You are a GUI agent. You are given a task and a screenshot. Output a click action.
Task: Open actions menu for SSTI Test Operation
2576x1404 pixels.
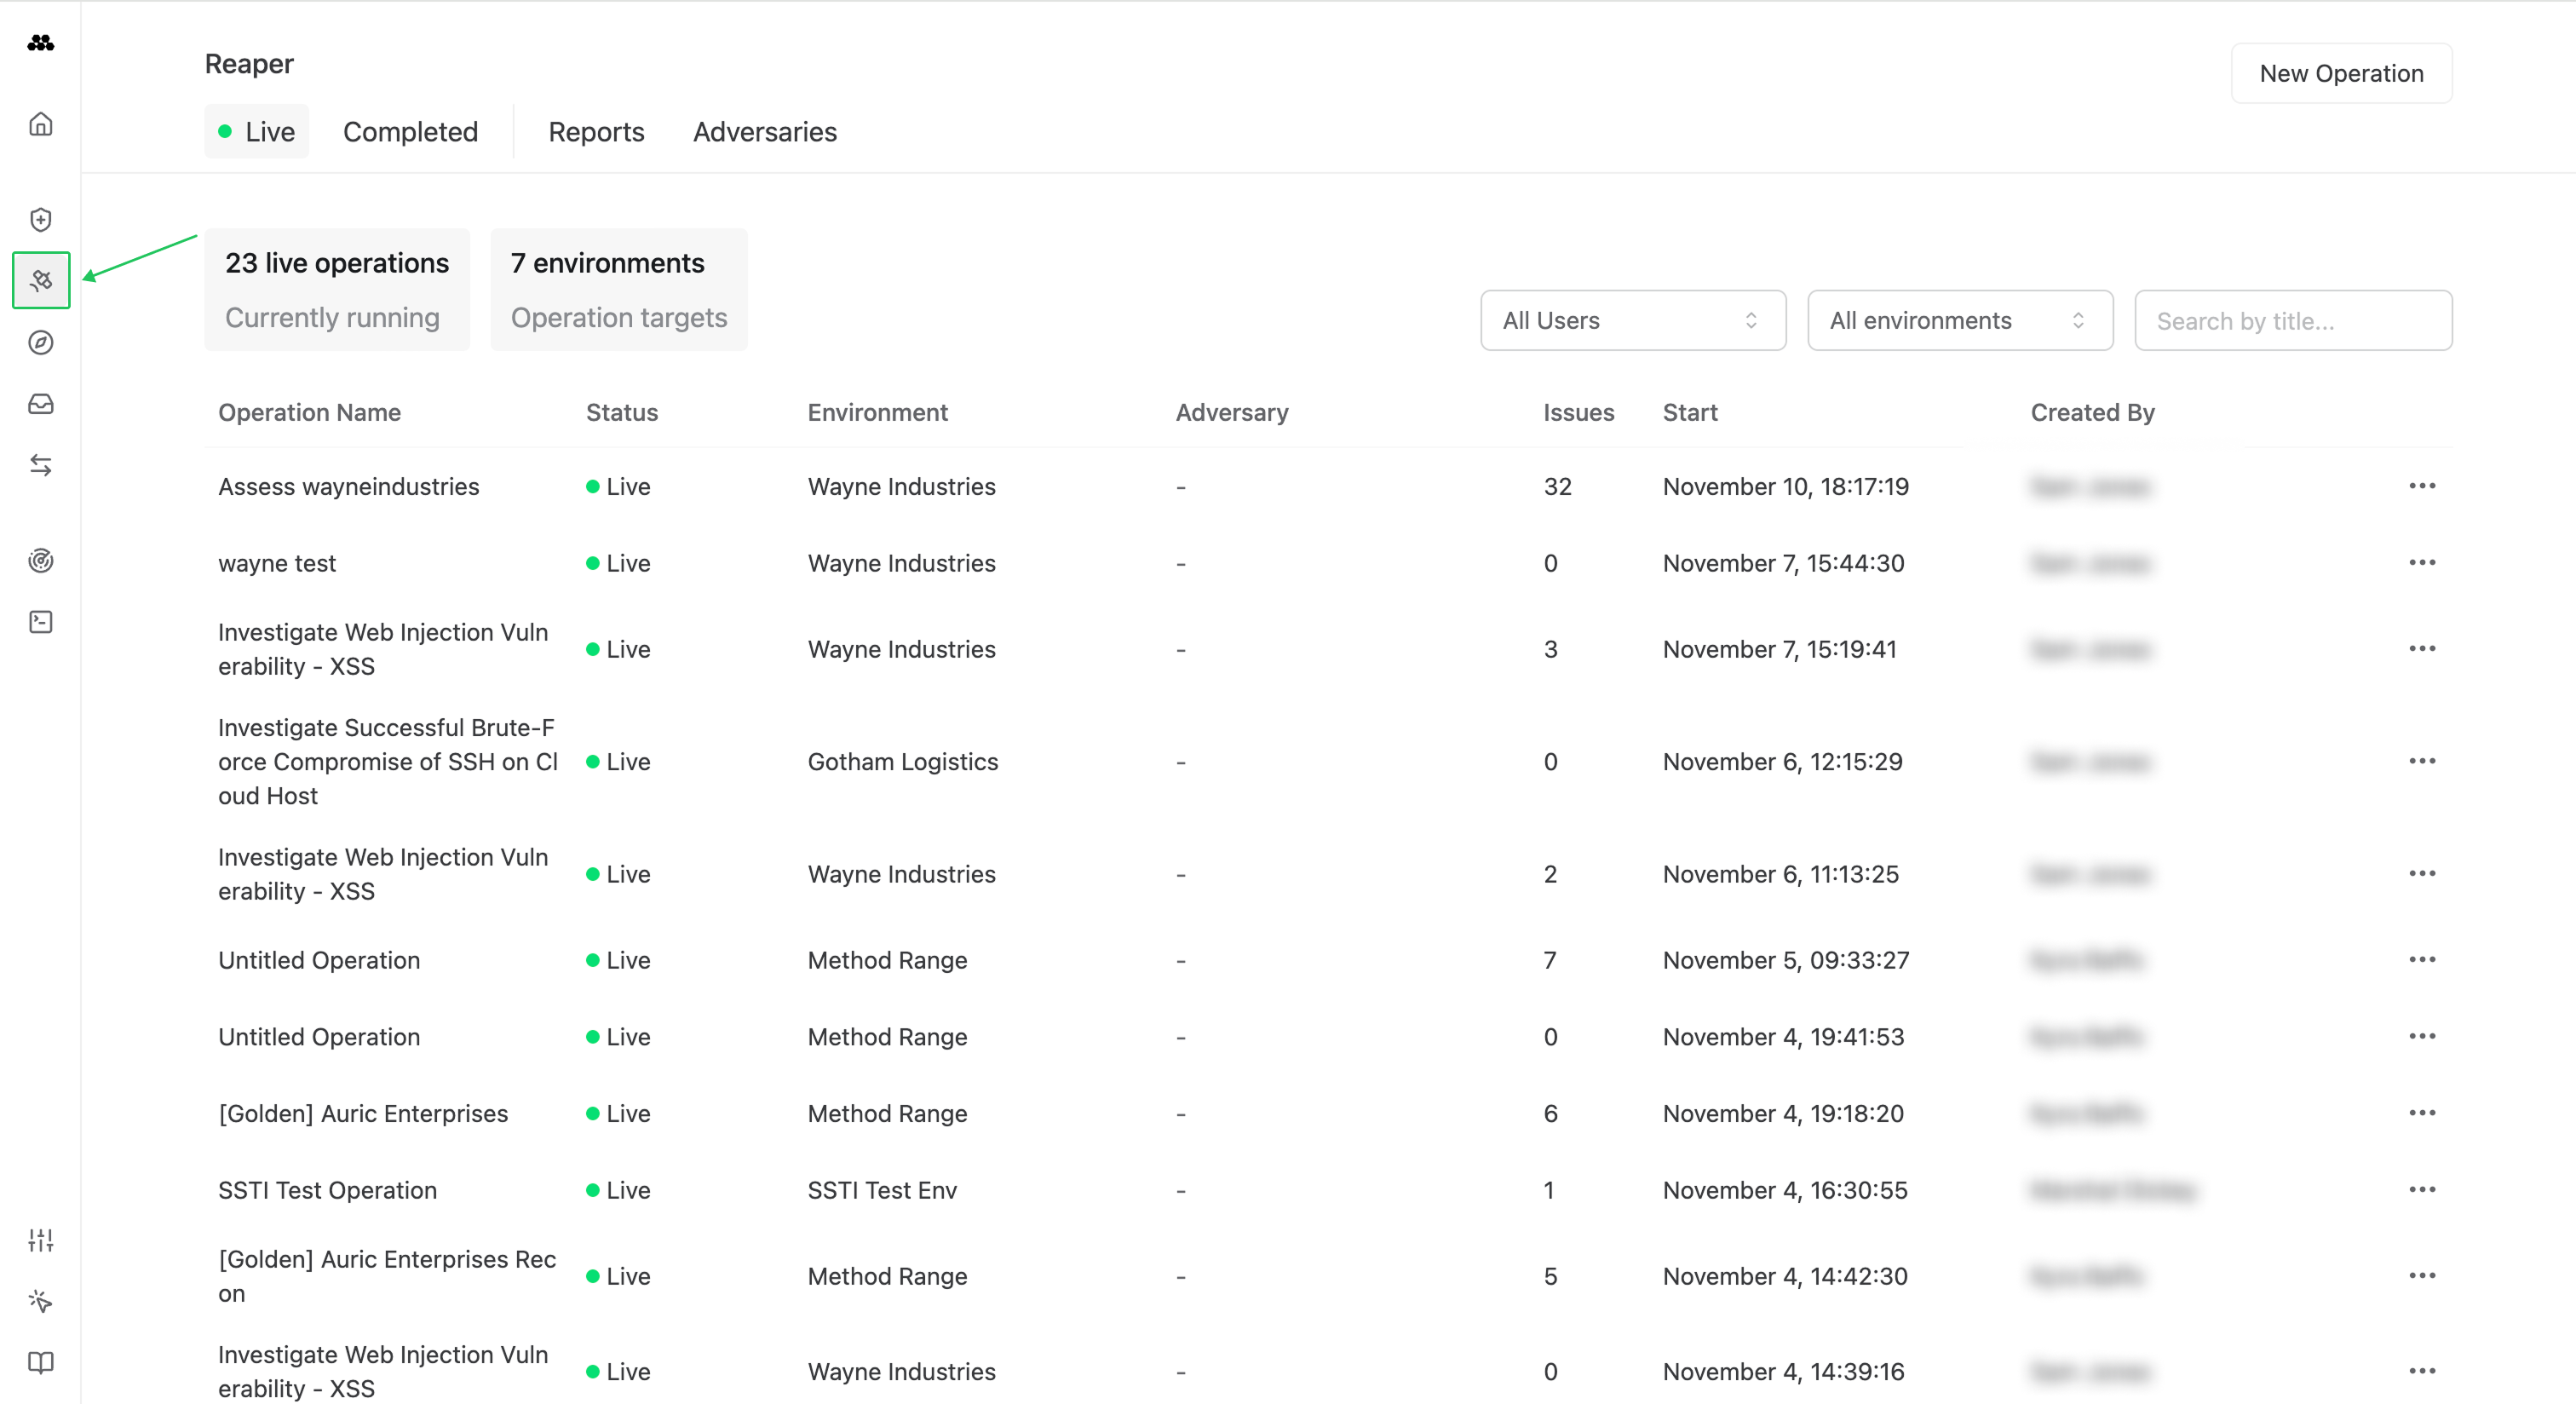[2421, 1189]
